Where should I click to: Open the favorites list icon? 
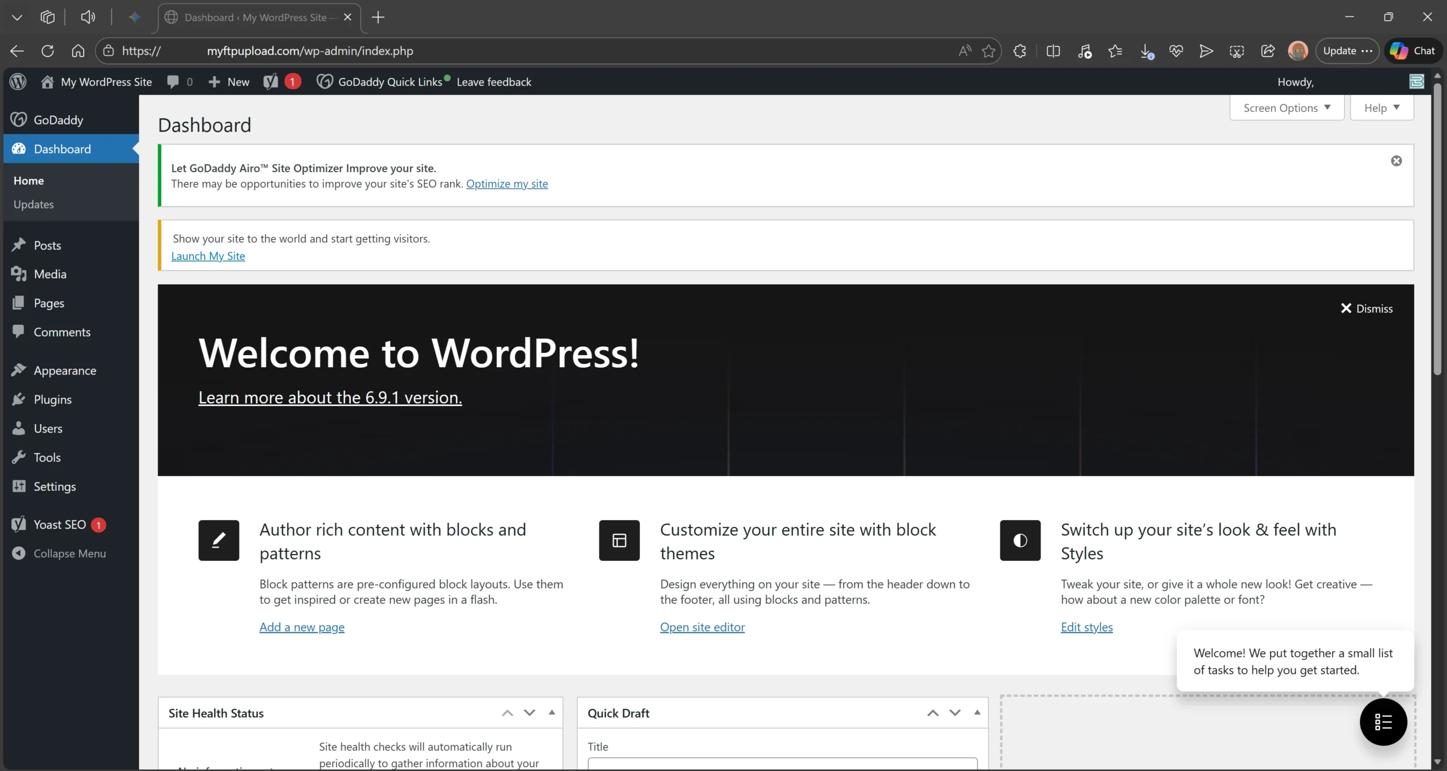click(x=1115, y=51)
